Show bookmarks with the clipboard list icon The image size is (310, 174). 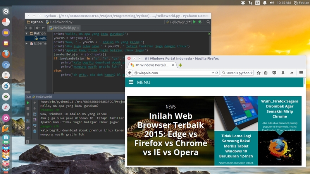coord(266,73)
